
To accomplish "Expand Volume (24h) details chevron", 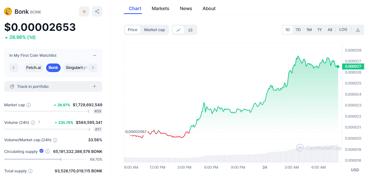I will click(x=39, y=122).
